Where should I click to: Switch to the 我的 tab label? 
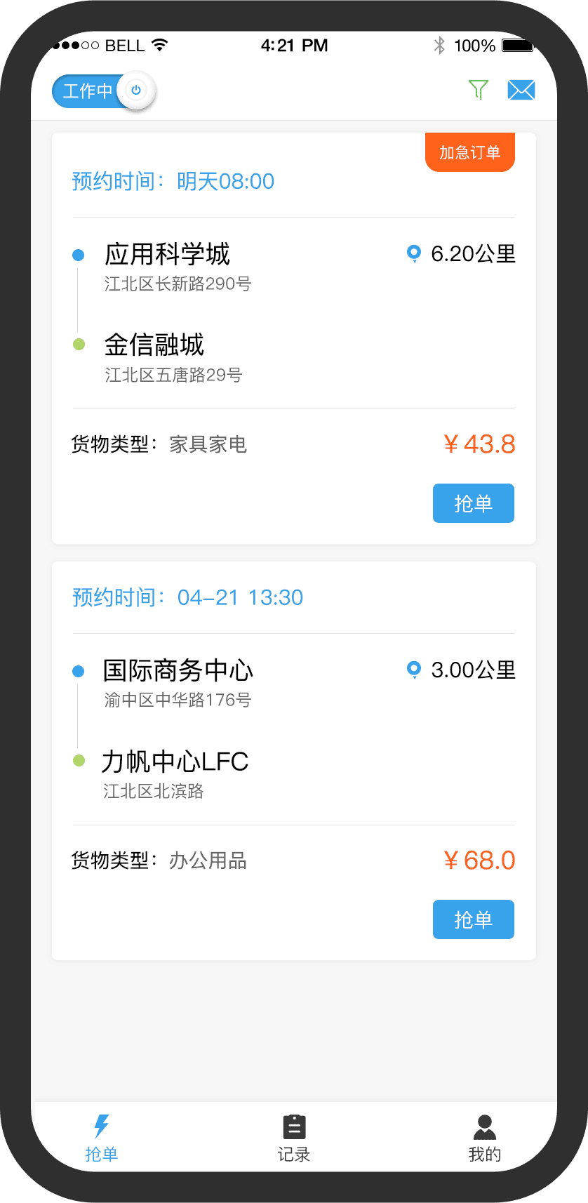click(484, 1155)
